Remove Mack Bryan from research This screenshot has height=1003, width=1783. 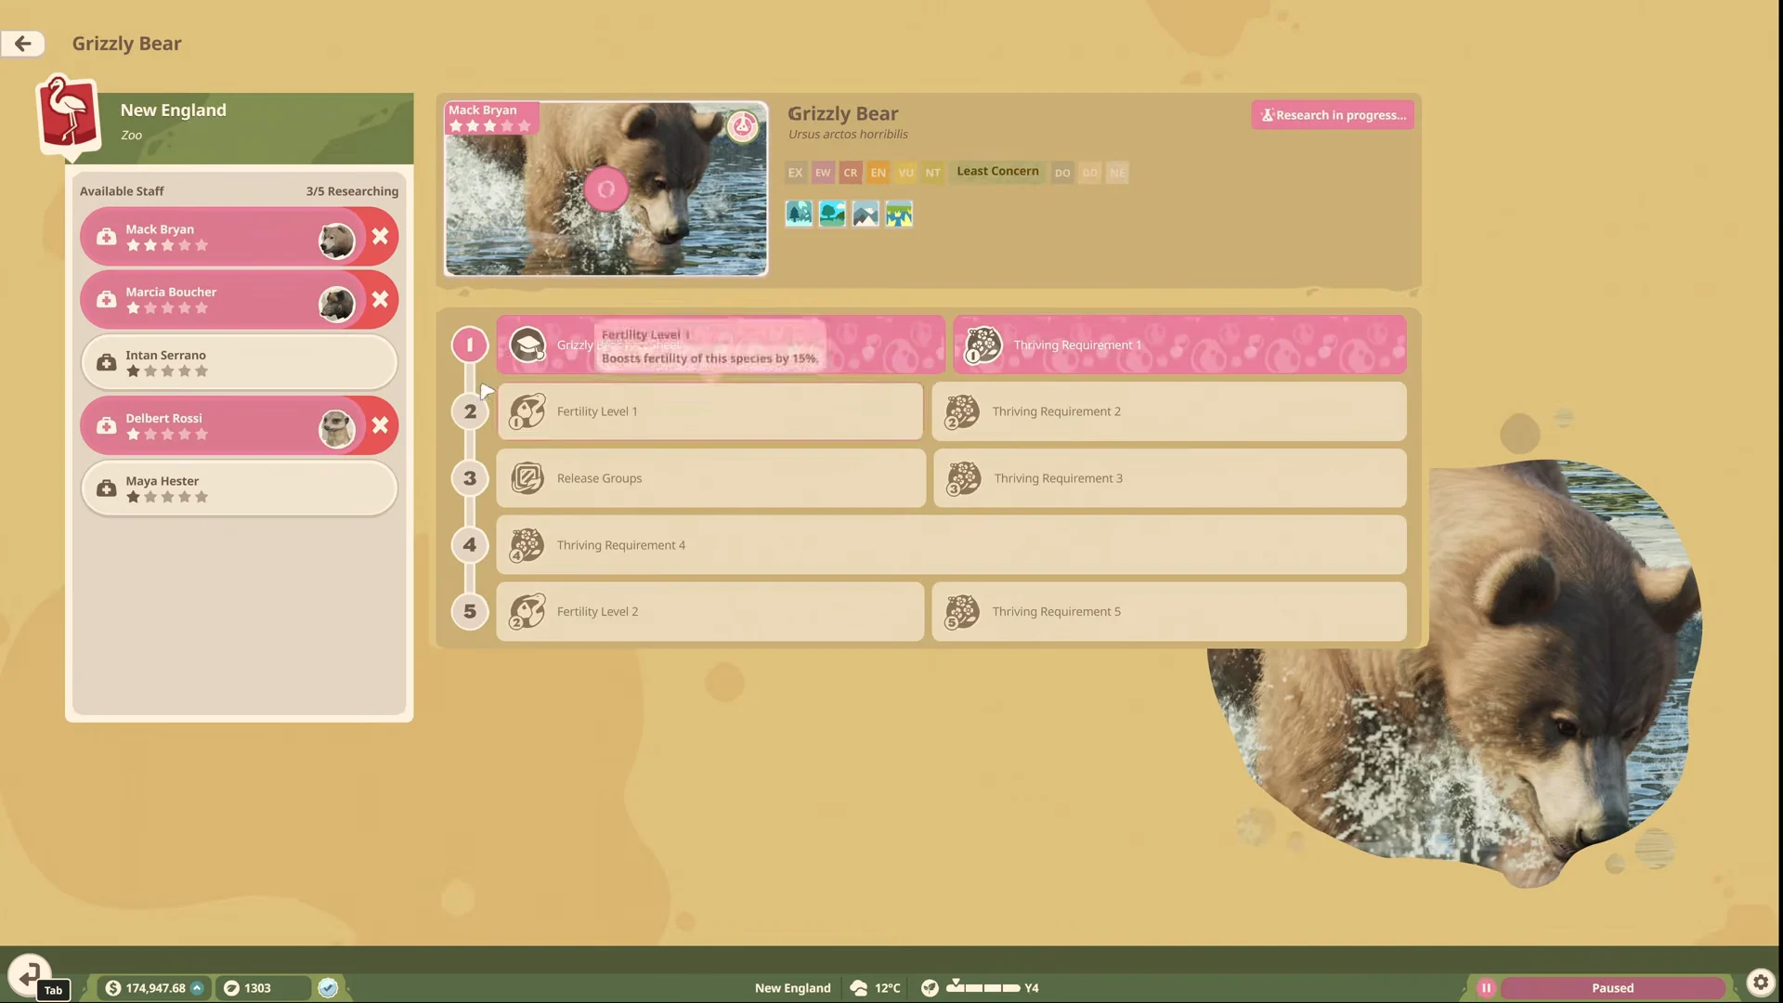[380, 236]
